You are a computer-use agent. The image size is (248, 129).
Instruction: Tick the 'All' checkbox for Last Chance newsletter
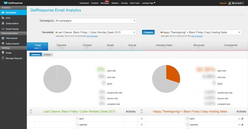31,113
